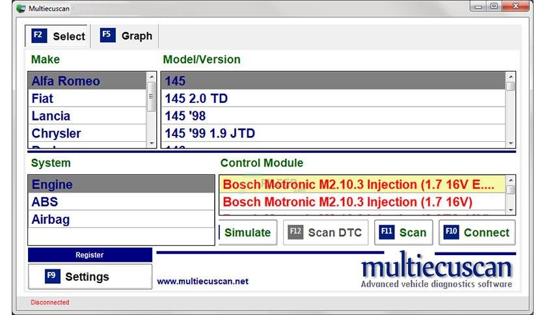The width and height of the screenshot is (544, 315).
Task: Click Make list scrollbar up arrow
Action: pos(152,76)
